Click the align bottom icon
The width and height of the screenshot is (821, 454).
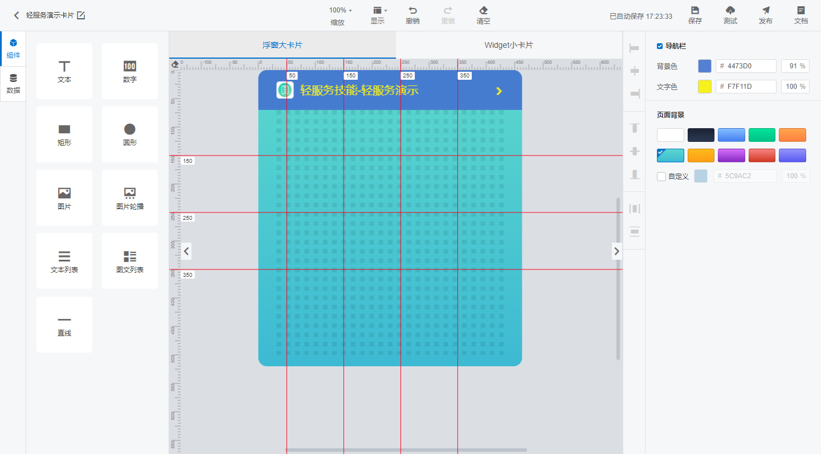634,174
